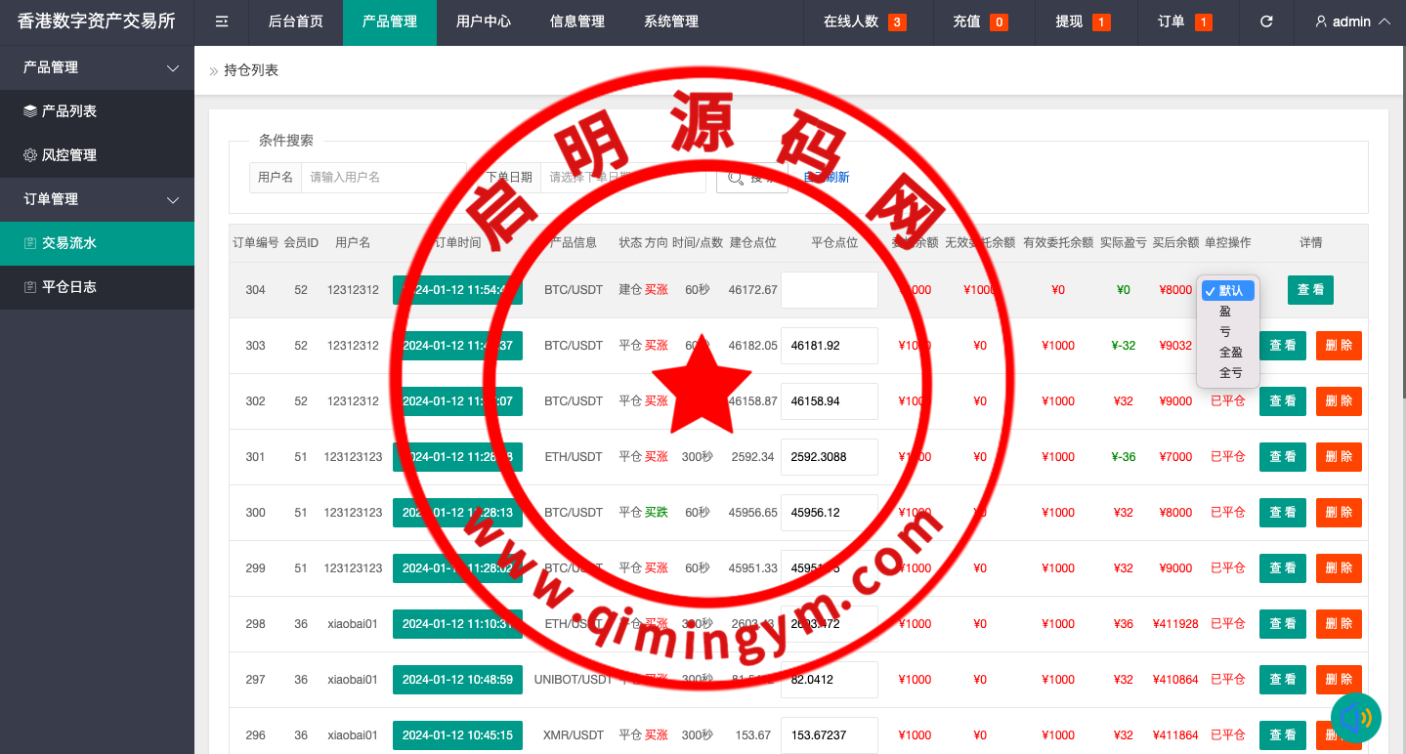Image resolution: width=1406 pixels, height=754 pixels.
Task: Click the 用户名 search input field
Action: [x=383, y=177]
